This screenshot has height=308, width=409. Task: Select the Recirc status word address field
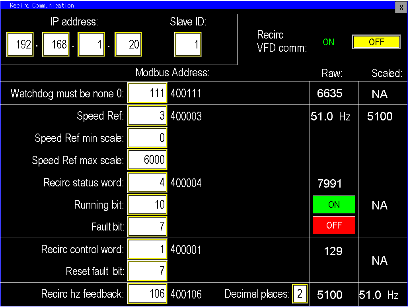[x=147, y=183]
